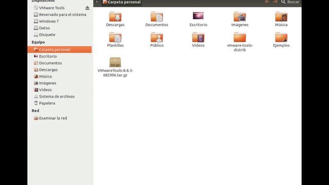Click the Examinar la red network icon
This screenshot has width=329, height=185.
tap(36, 118)
